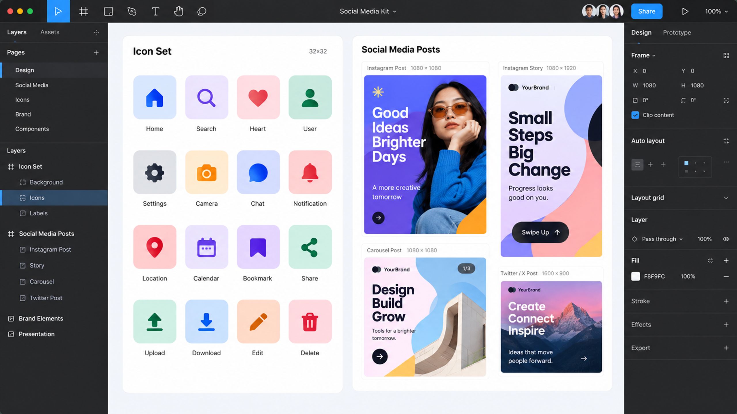Select the Move tool in toolbar
Viewport: 737px width, 414px height.
58,11
